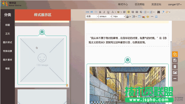Redo the last undone edit
The height and width of the screenshot is (104, 185).
(96, 12)
